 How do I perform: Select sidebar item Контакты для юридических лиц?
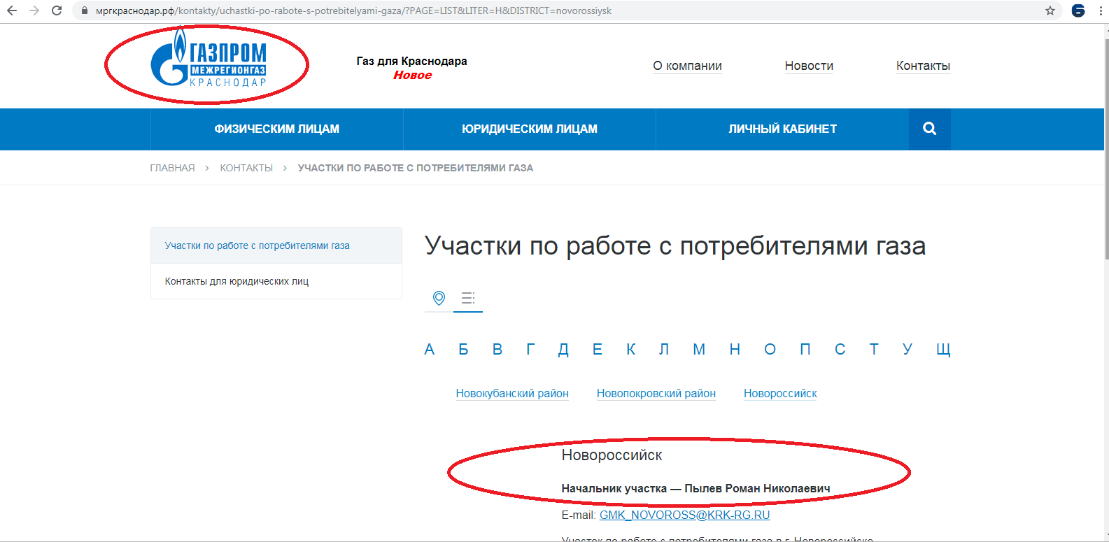point(276,281)
